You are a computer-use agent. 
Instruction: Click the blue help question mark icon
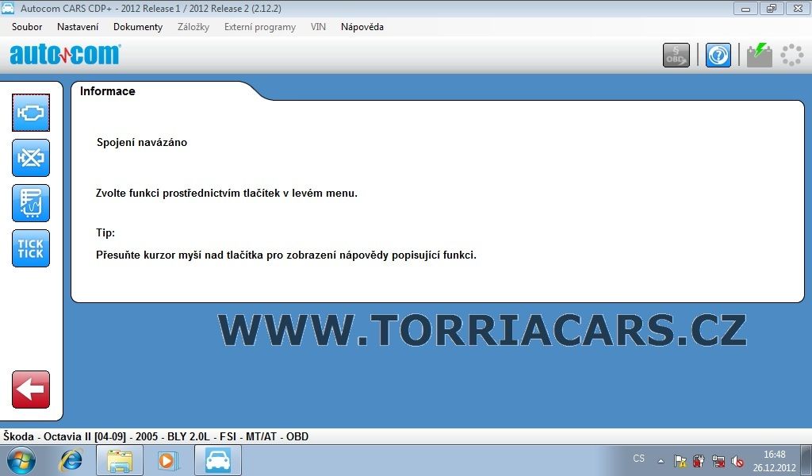(718, 55)
